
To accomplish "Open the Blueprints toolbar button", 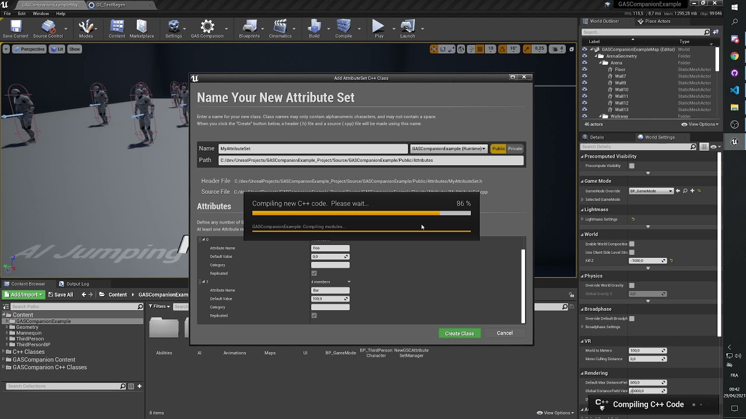I will pos(249,29).
